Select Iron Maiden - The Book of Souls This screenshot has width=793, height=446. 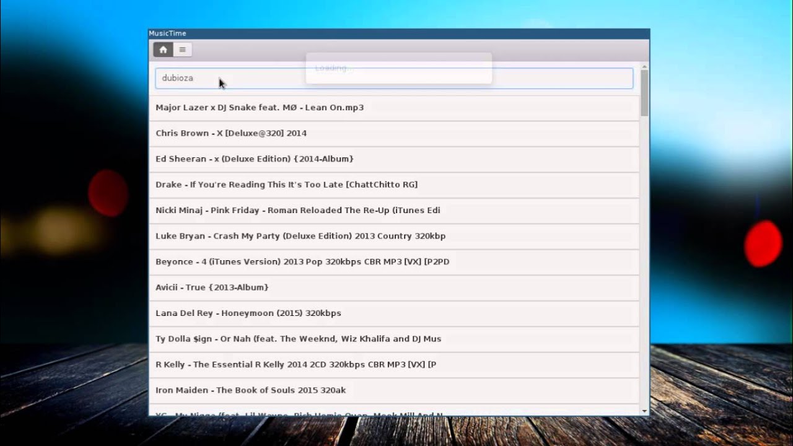point(394,391)
